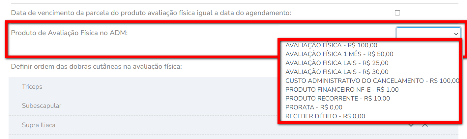The width and height of the screenshot is (467, 139).
Task: Choose CUSTO ADMINISTRATIVO DO CANCELAMENTO option
Action: coord(372,81)
